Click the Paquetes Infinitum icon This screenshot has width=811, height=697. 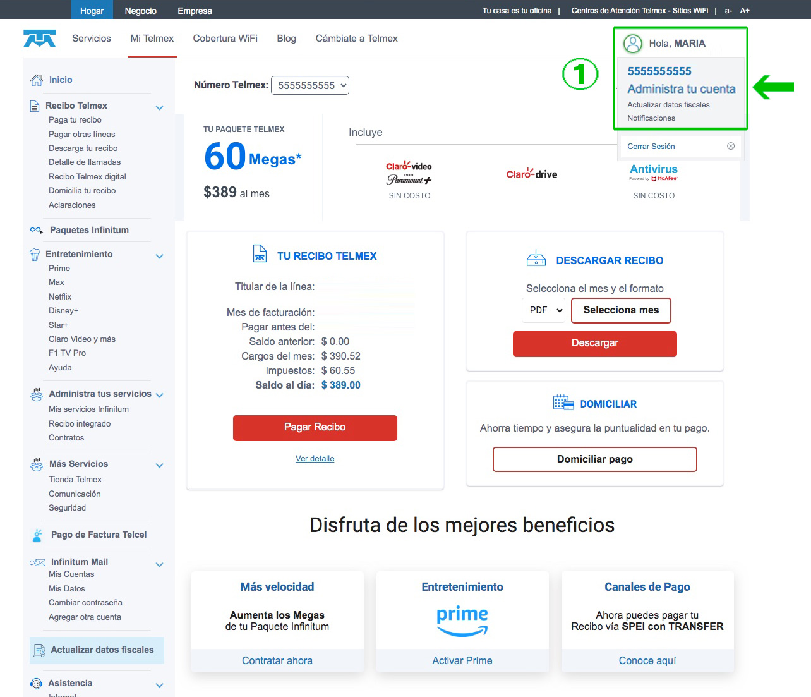pos(37,230)
